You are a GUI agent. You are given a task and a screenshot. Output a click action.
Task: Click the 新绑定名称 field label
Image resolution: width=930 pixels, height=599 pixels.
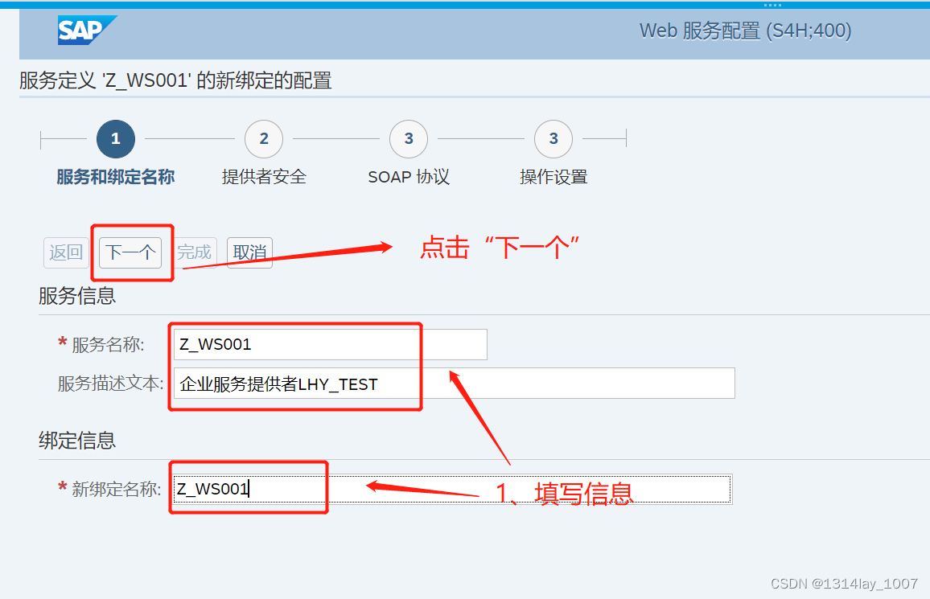[116, 490]
